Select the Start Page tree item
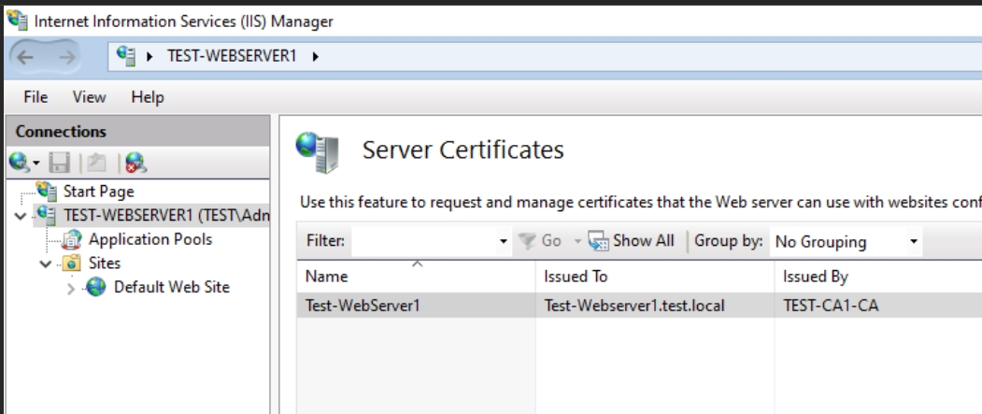Viewport: 982px width, 414px height. click(x=98, y=191)
